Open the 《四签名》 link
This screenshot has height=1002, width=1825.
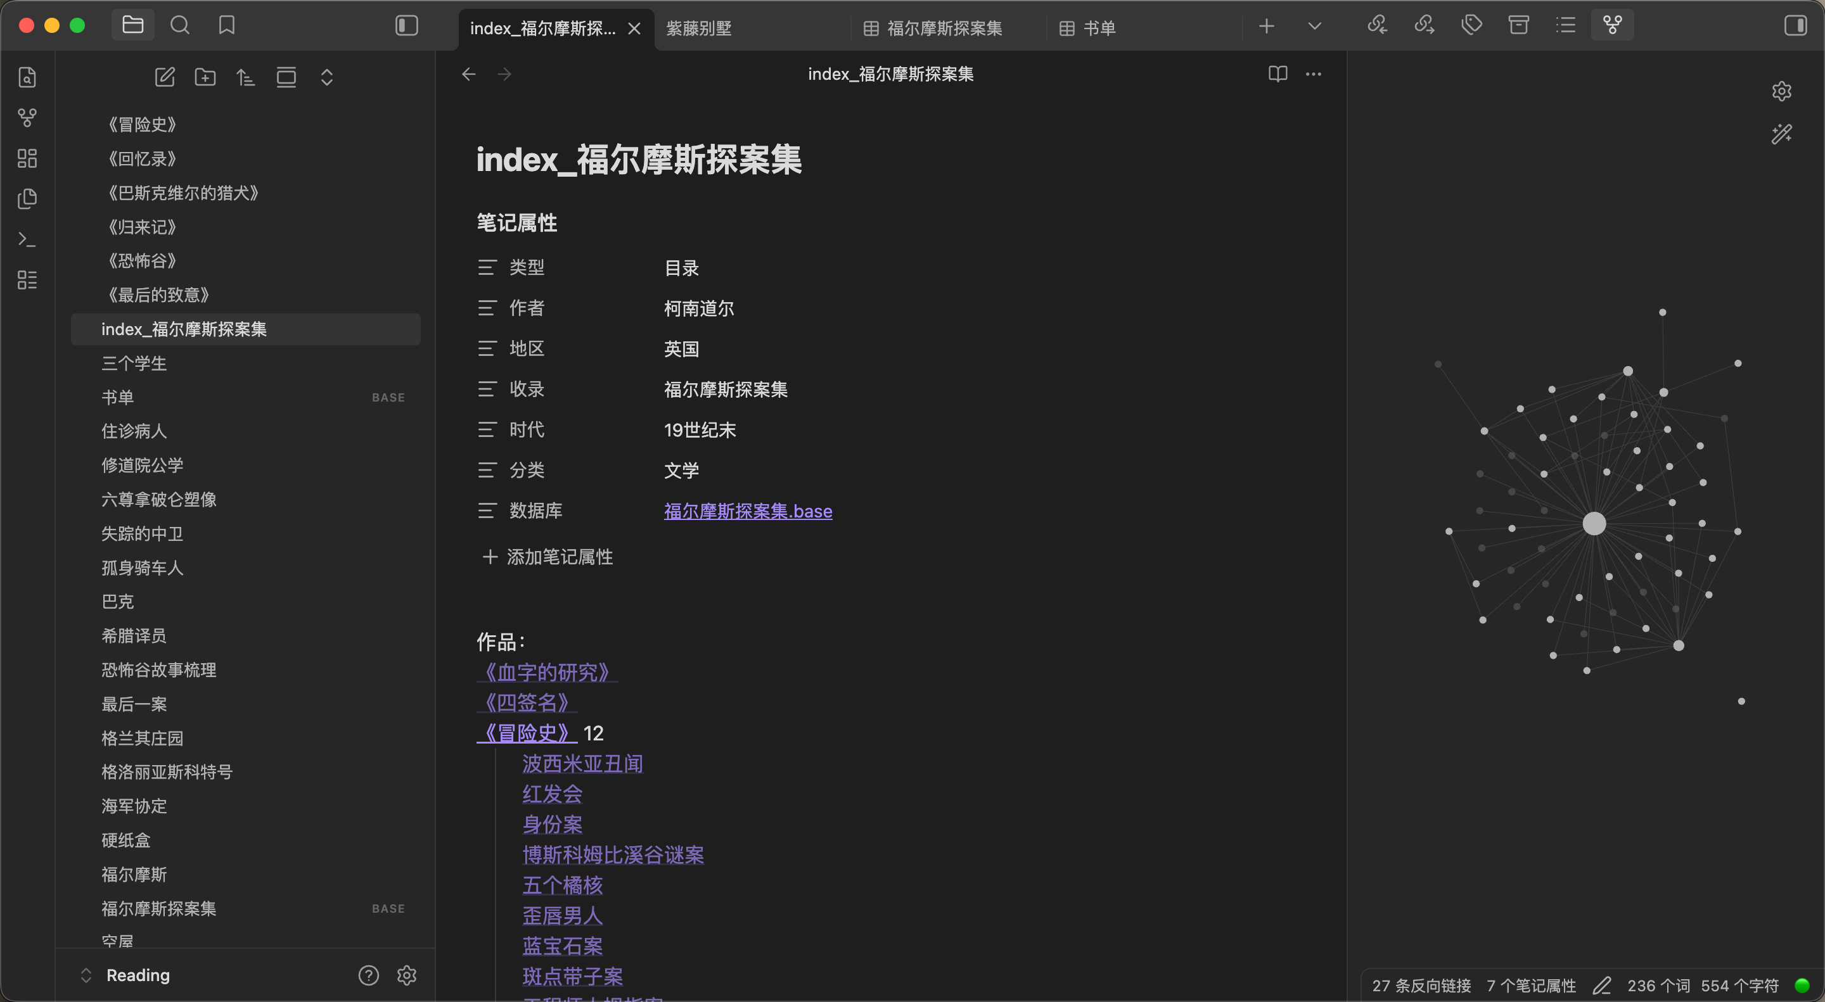(527, 702)
